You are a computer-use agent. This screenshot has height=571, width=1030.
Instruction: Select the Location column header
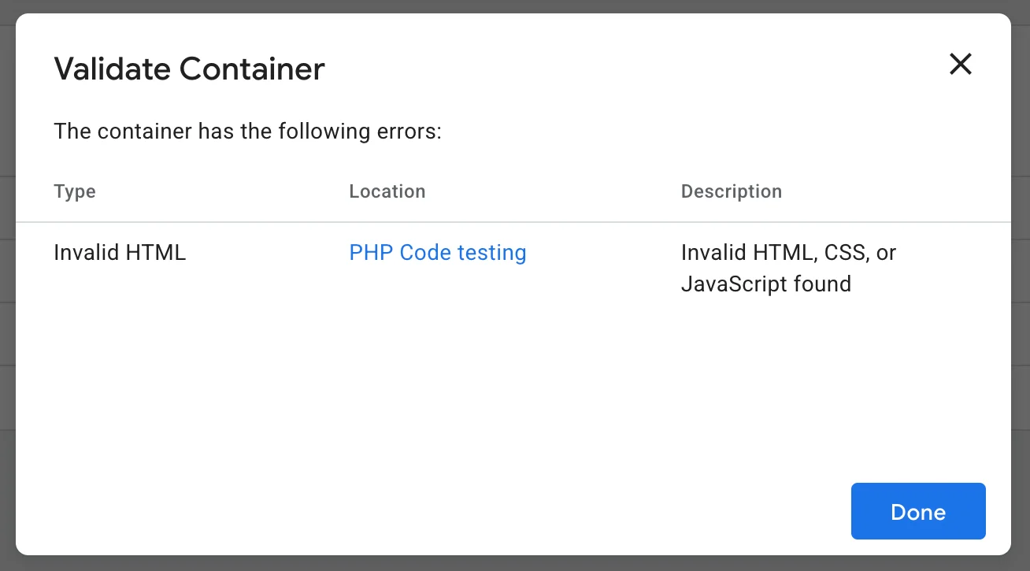(x=387, y=191)
